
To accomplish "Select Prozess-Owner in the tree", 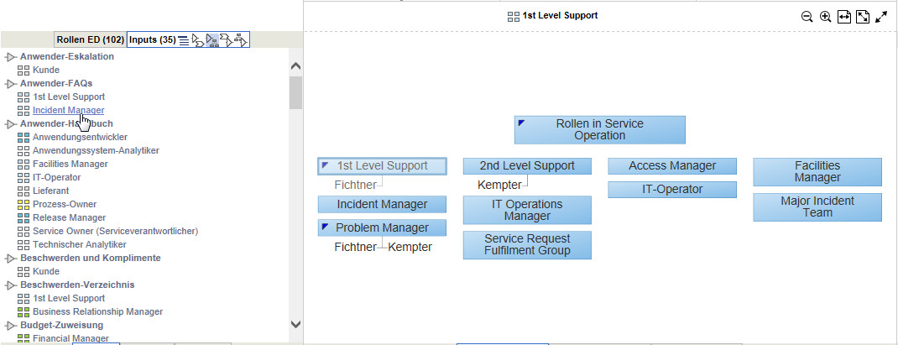I will [65, 204].
